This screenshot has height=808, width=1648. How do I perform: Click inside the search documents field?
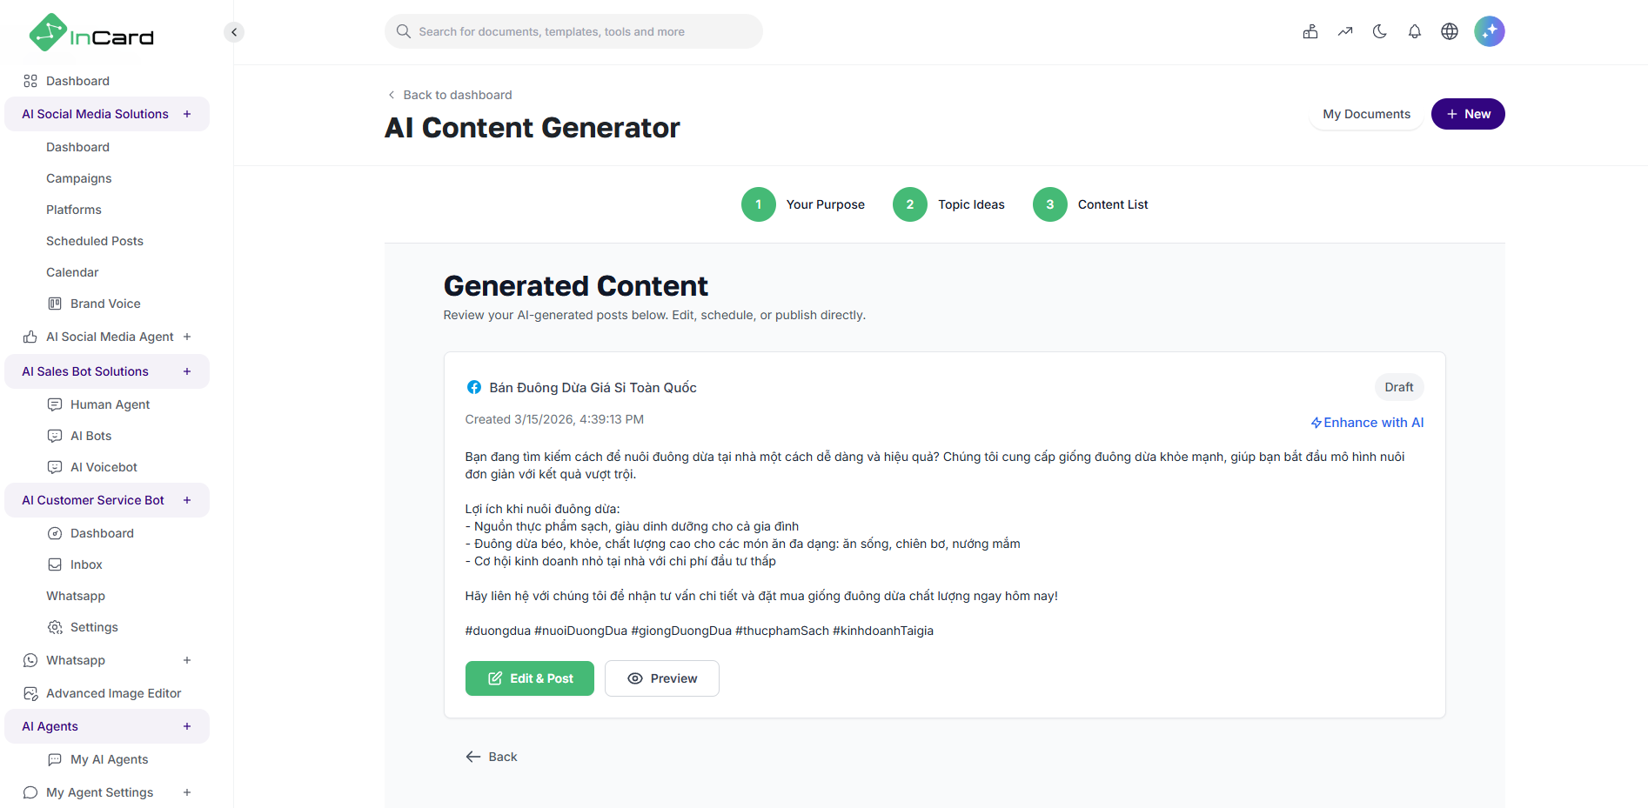click(x=573, y=30)
